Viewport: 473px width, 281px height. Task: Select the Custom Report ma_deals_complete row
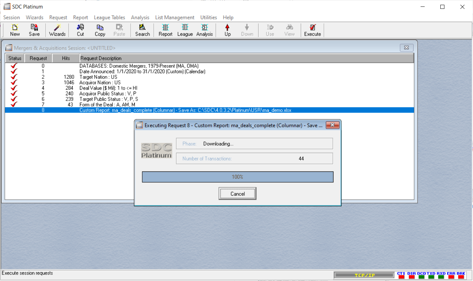tap(209, 110)
